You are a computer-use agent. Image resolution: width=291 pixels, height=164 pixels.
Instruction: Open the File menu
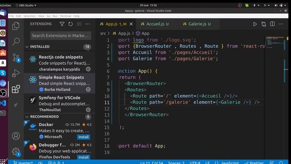11,16
